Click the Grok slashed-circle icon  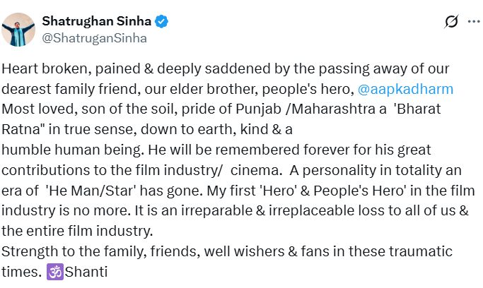click(450, 23)
